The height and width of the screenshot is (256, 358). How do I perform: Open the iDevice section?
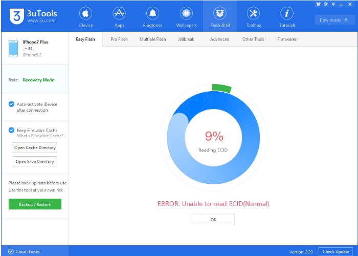click(x=86, y=16)
